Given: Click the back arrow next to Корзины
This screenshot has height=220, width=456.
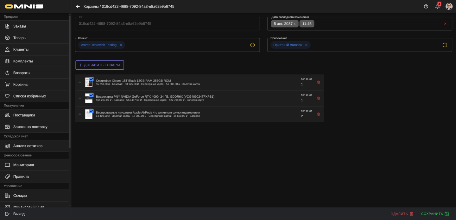Looking at the screenshot, I should click(x=78, y=6).
